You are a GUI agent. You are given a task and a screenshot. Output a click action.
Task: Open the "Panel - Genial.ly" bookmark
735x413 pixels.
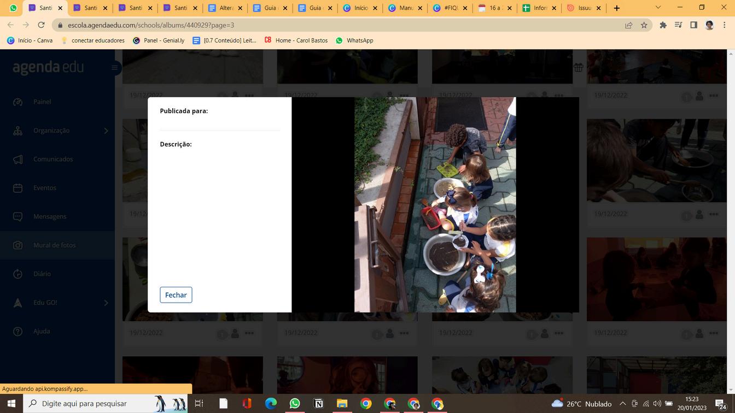point(159,40)
